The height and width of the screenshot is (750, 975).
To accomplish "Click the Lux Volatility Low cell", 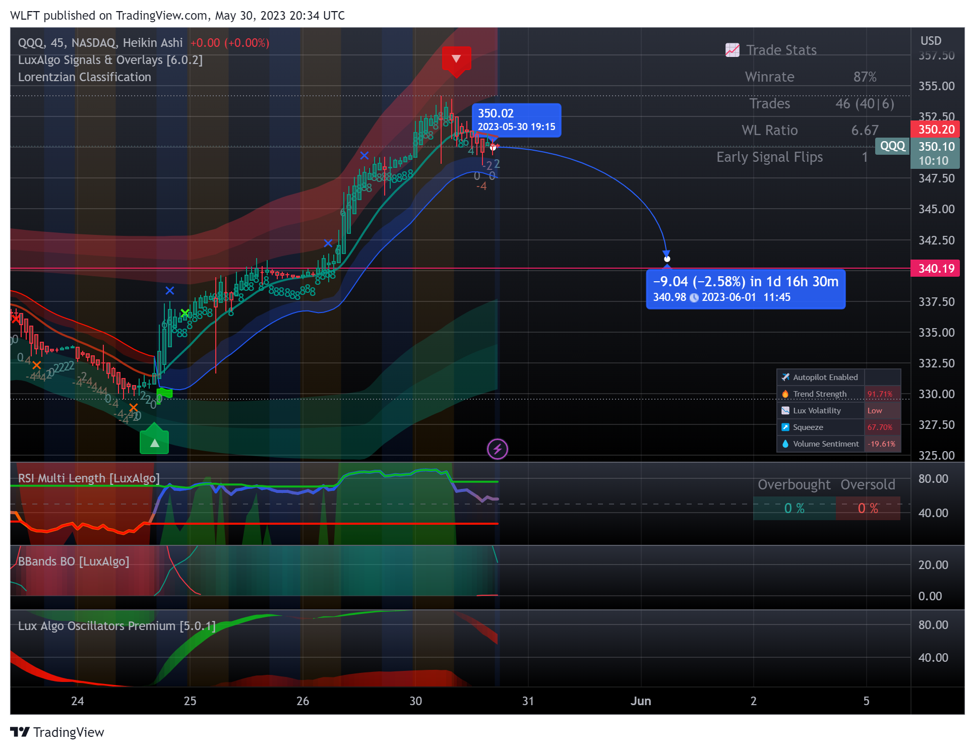I will tap(882, 410).
